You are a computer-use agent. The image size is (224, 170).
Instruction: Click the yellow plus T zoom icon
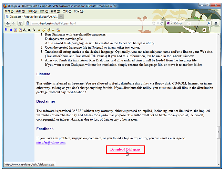[x=44, y=30]
